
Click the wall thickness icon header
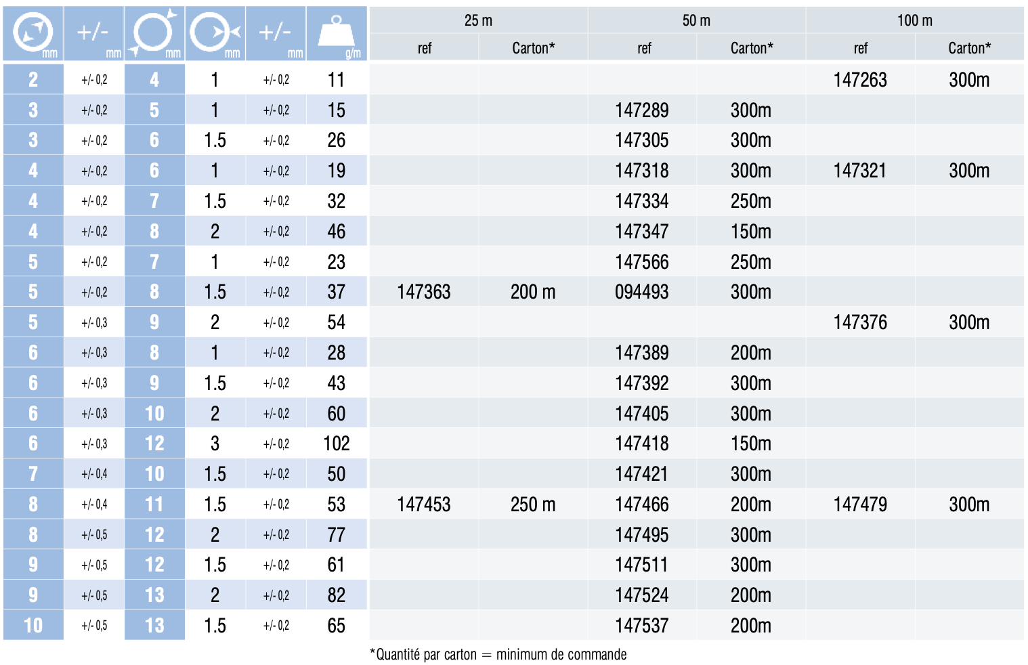pyautogui.click(x=215, y=33)
